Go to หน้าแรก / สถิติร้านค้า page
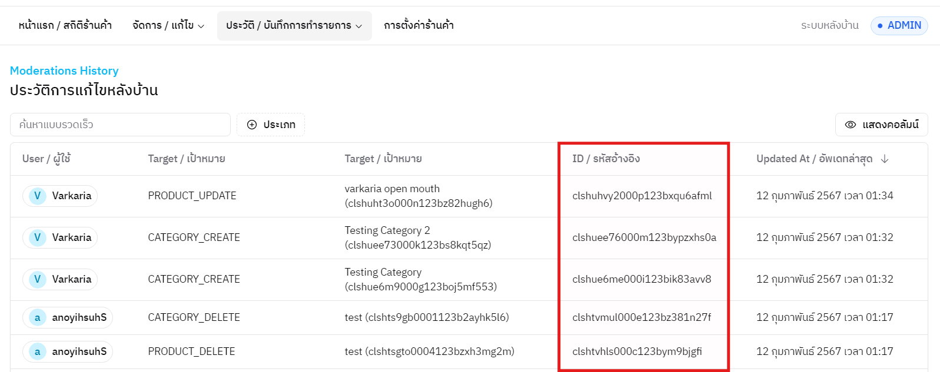 point(65,25)
